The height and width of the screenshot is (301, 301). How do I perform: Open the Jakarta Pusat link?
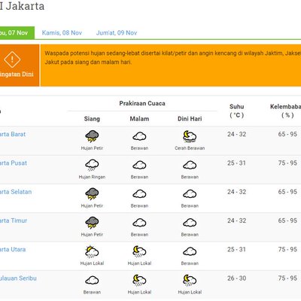click(14, 163)
